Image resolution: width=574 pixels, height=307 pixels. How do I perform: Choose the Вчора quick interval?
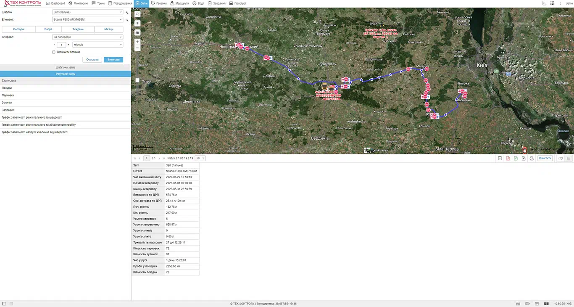(x=48, y=29)
